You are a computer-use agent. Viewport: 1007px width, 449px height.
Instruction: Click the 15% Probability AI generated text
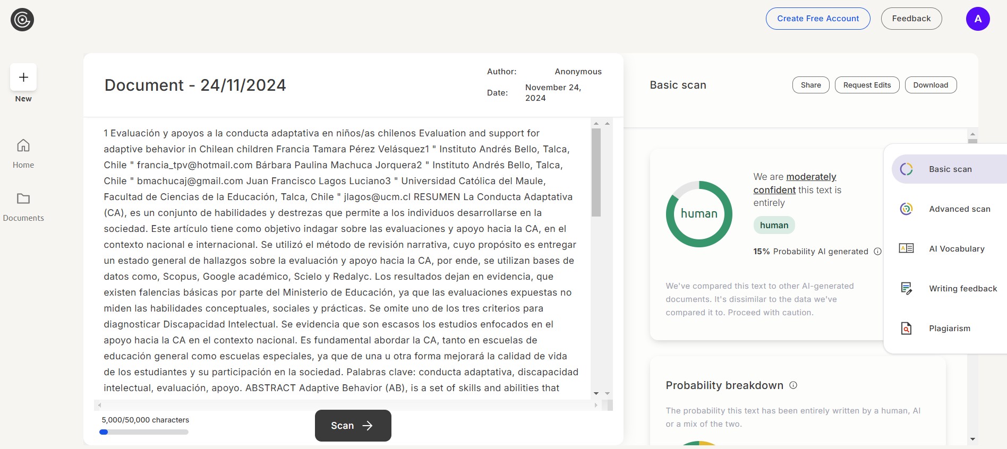(810, 252)
